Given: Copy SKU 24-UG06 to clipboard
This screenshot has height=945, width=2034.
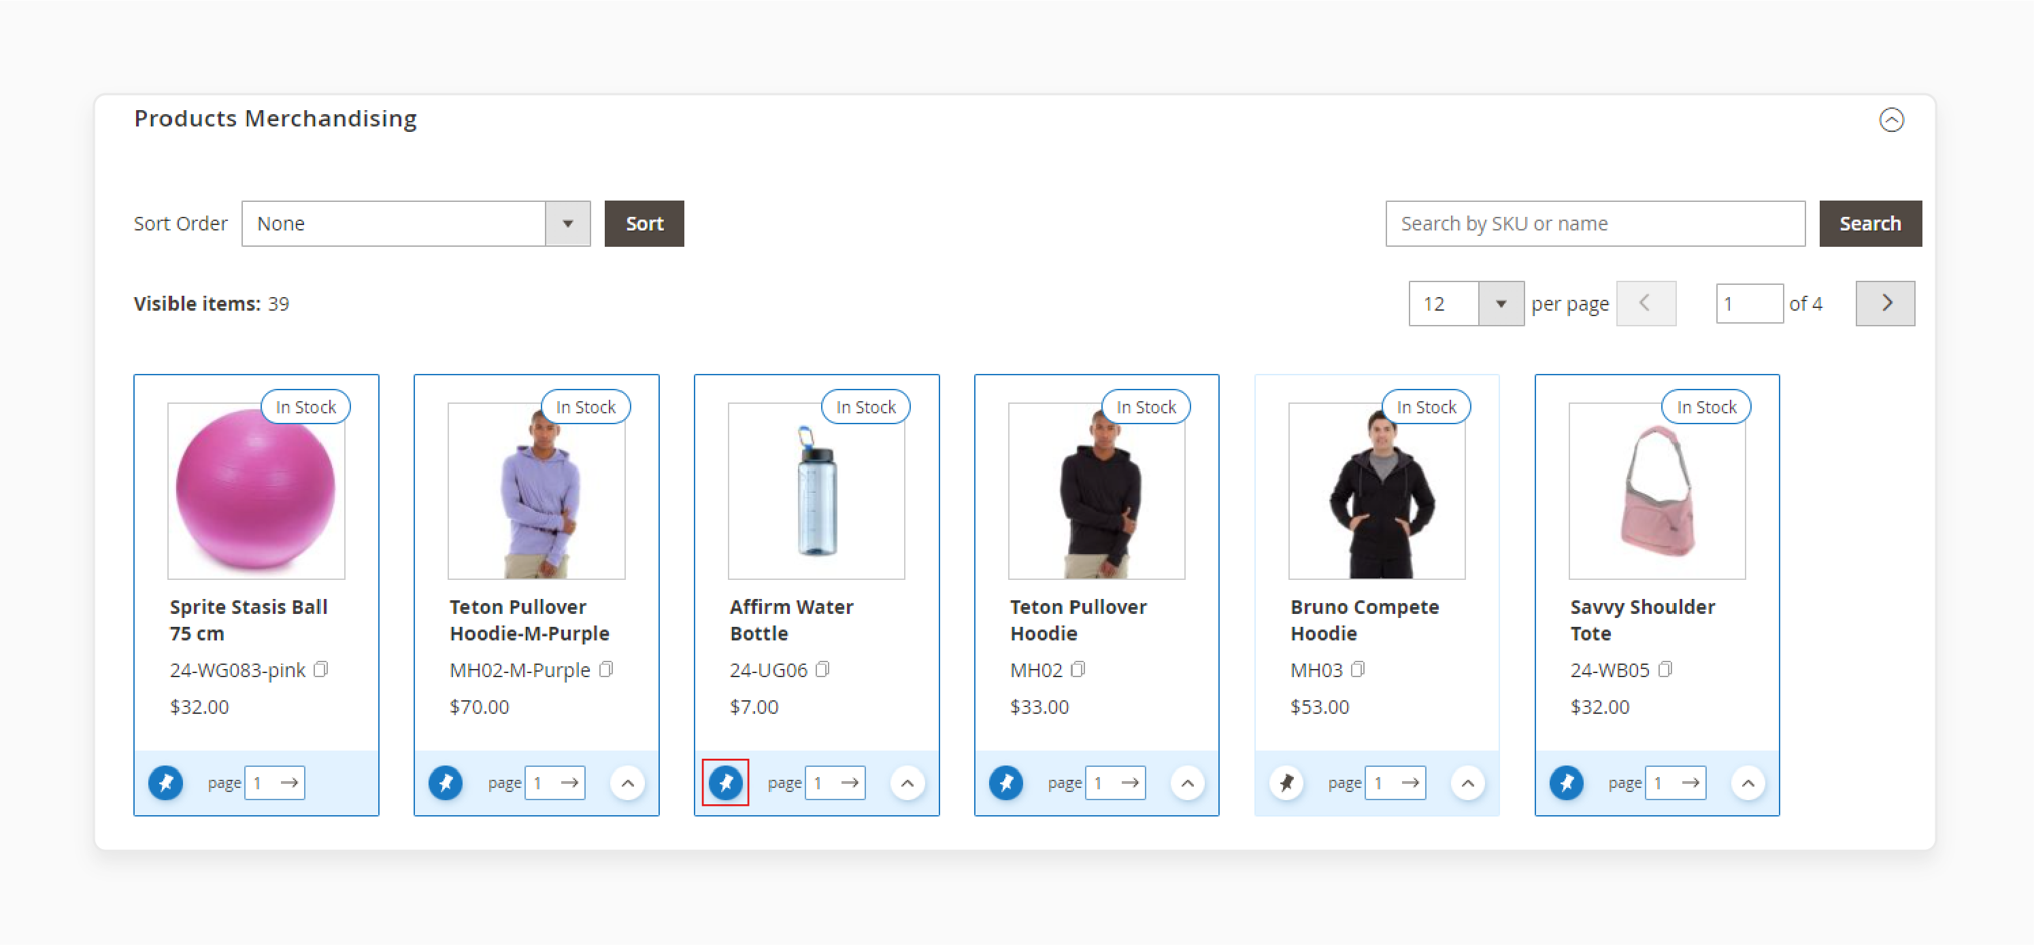Looking at the screenshot, I should [x=822, y=670].
